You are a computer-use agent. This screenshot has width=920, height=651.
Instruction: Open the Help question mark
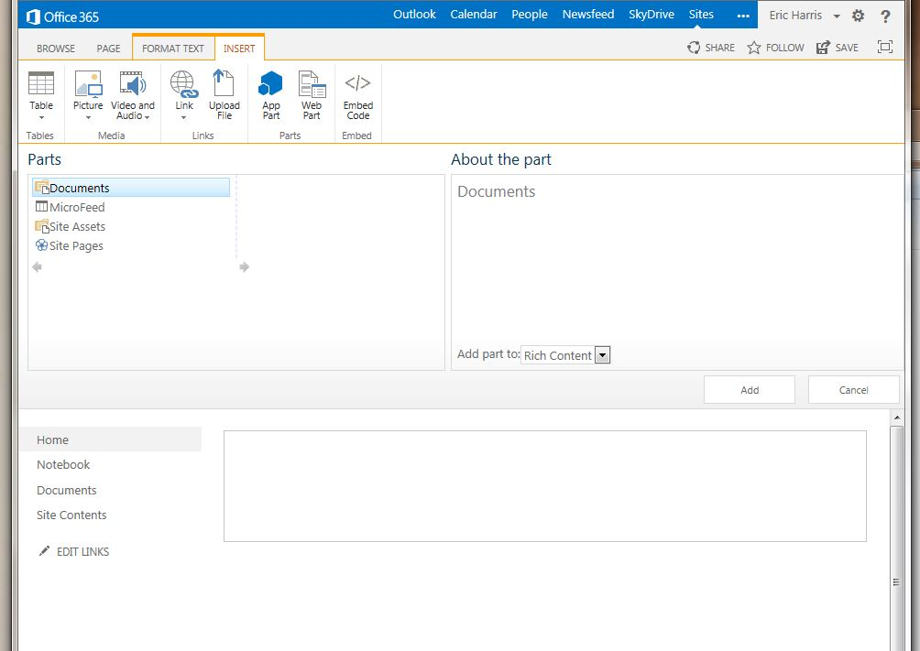click(885, 16)
